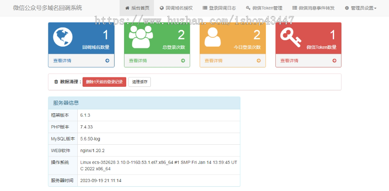Image resolution: width=389 pixels, height=191 pixels.
Task: View details link for 回调域名数量
Action: 62,60
